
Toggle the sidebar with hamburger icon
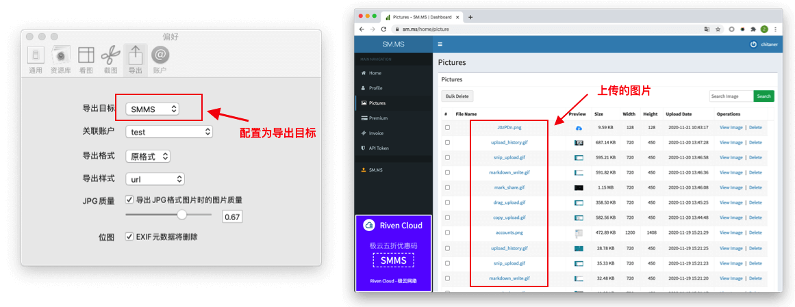pos(440,44)
